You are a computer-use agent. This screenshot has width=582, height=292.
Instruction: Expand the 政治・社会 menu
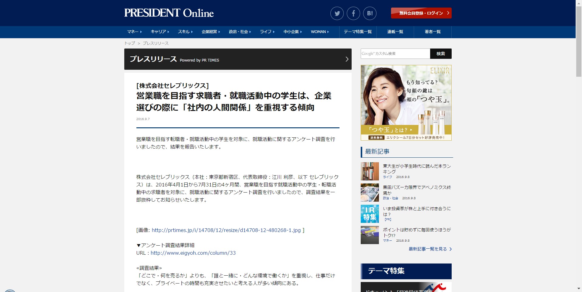(240, 32)
